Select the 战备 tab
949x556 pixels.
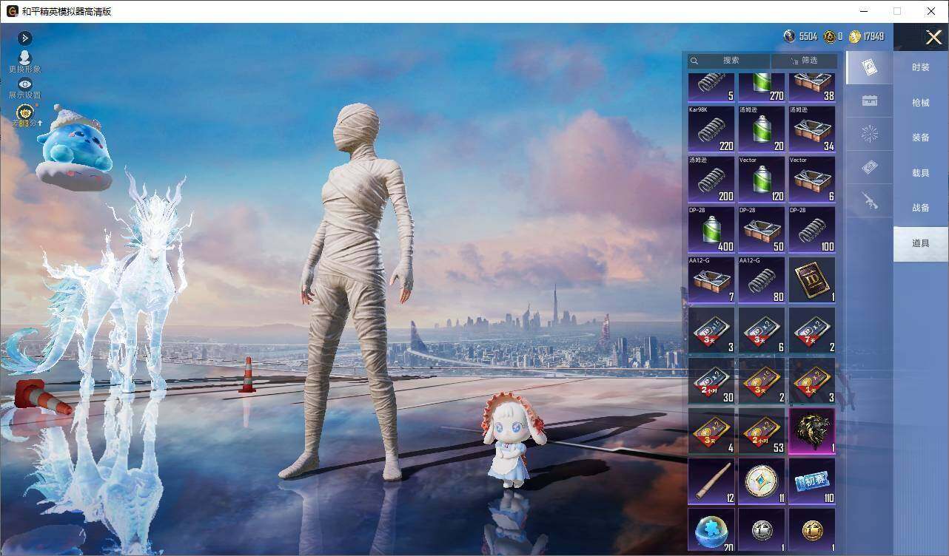point(921,208)
